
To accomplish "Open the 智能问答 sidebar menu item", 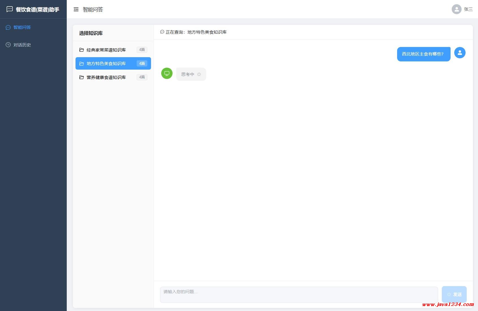I will 22,27.
